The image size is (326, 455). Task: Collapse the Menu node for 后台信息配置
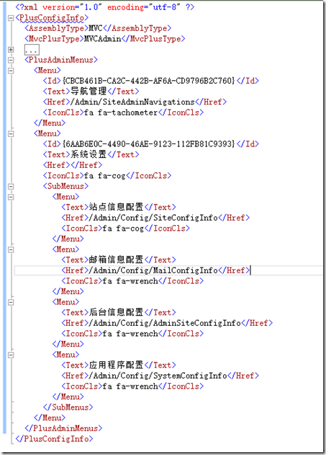[11, 302]
